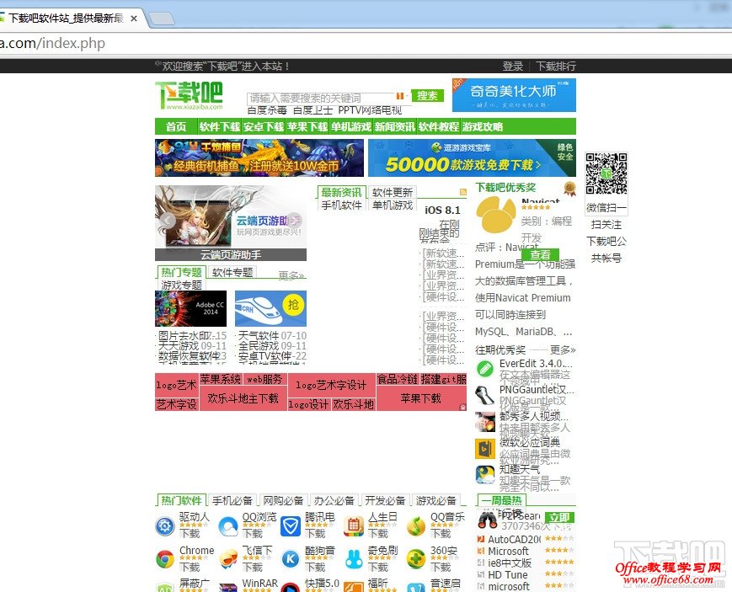Open the CRH train ticket thumbnail
The image size is (732, 592).
(x=270, y=308)
